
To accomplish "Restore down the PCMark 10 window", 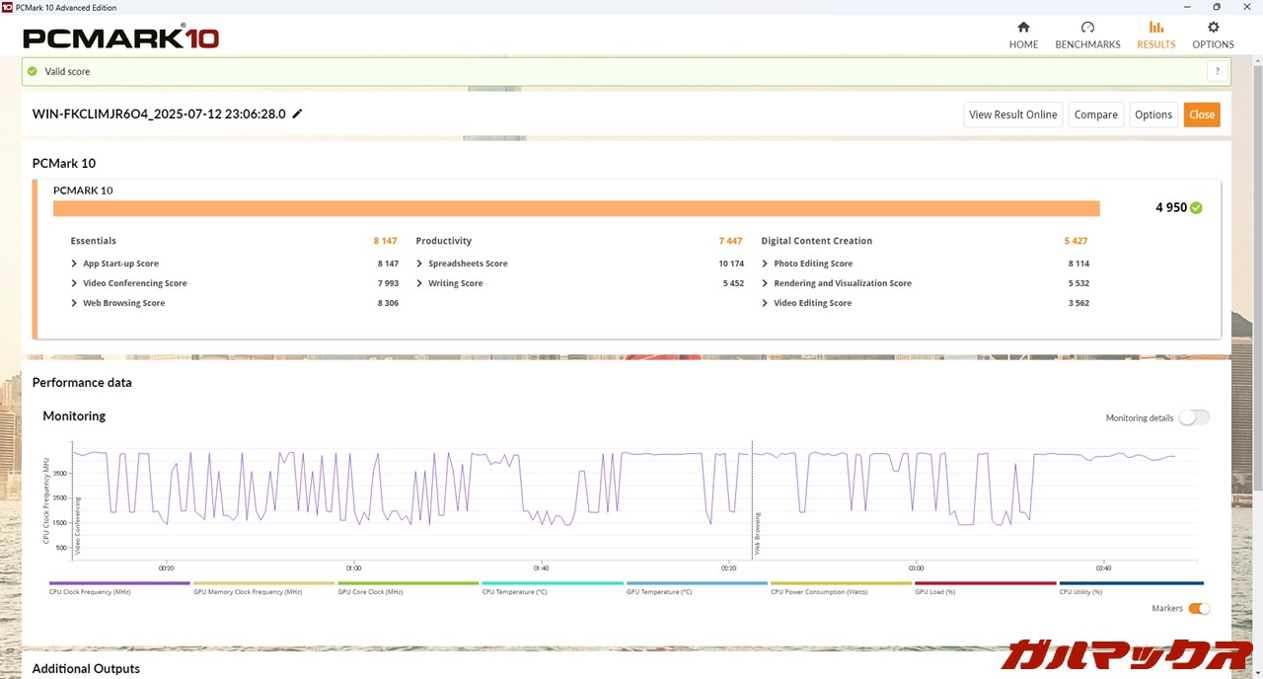I will click(x=1217, y=6).
